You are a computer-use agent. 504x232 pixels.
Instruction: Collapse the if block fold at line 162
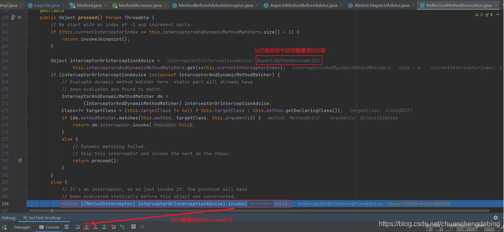[x=27, y=32]
